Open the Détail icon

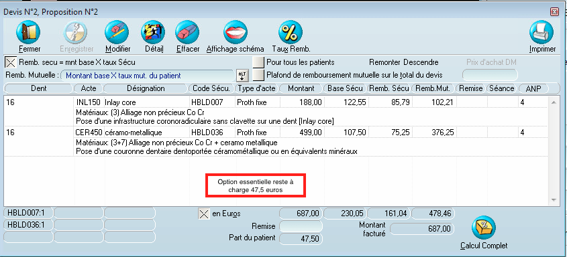pyautogui.click(x=153, y=32)
